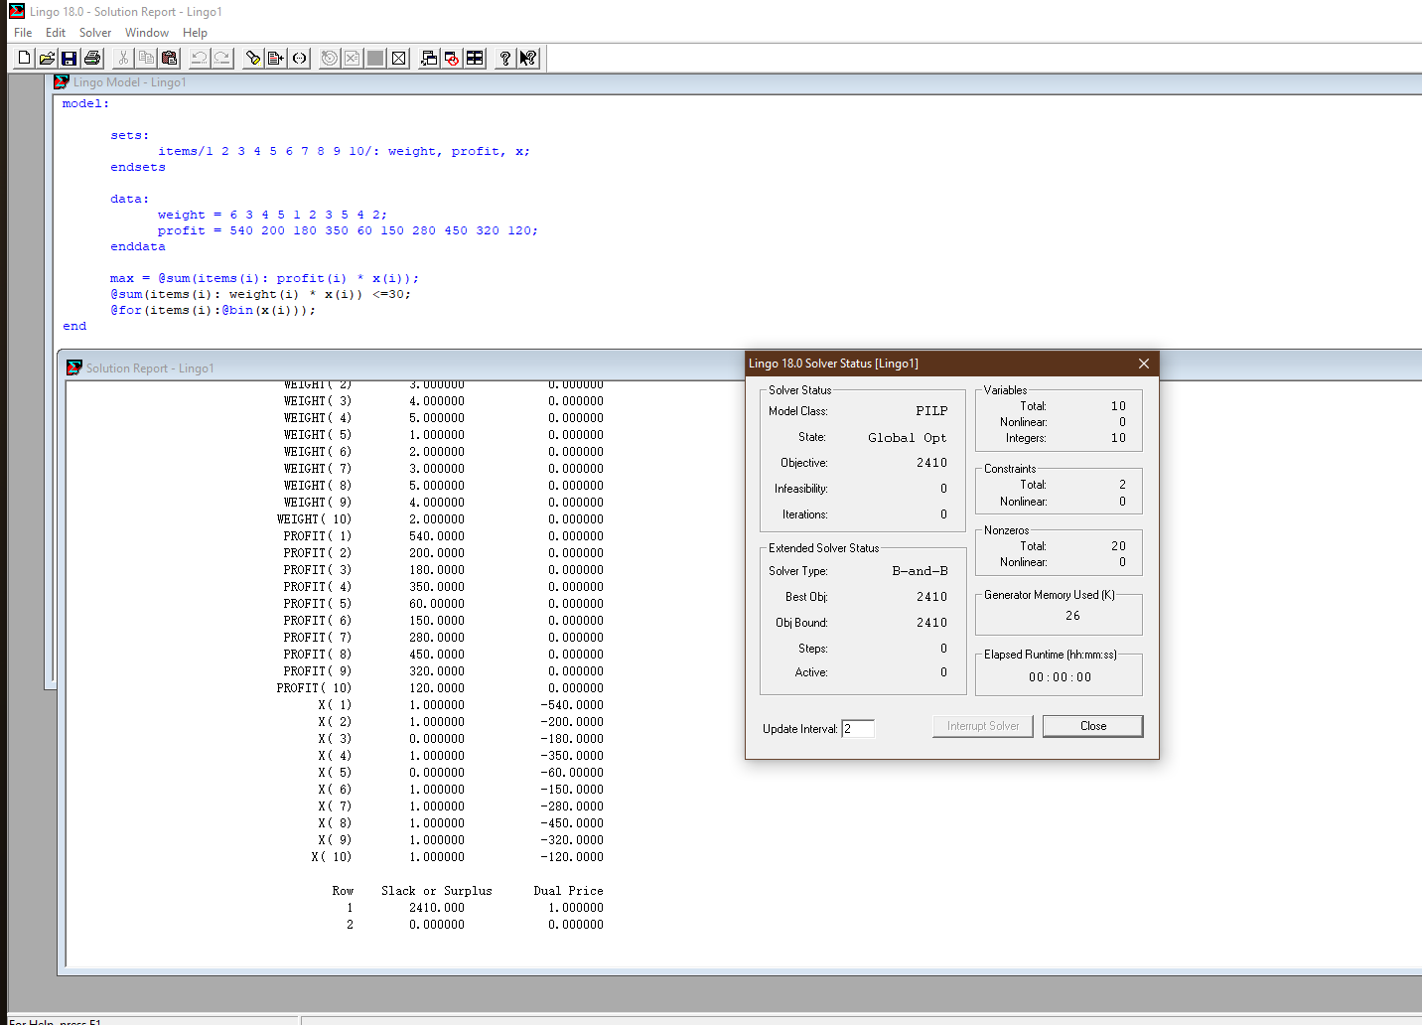Print the report with the printer icon
The image size is (1422, 1025).
(x=92, y=59)
